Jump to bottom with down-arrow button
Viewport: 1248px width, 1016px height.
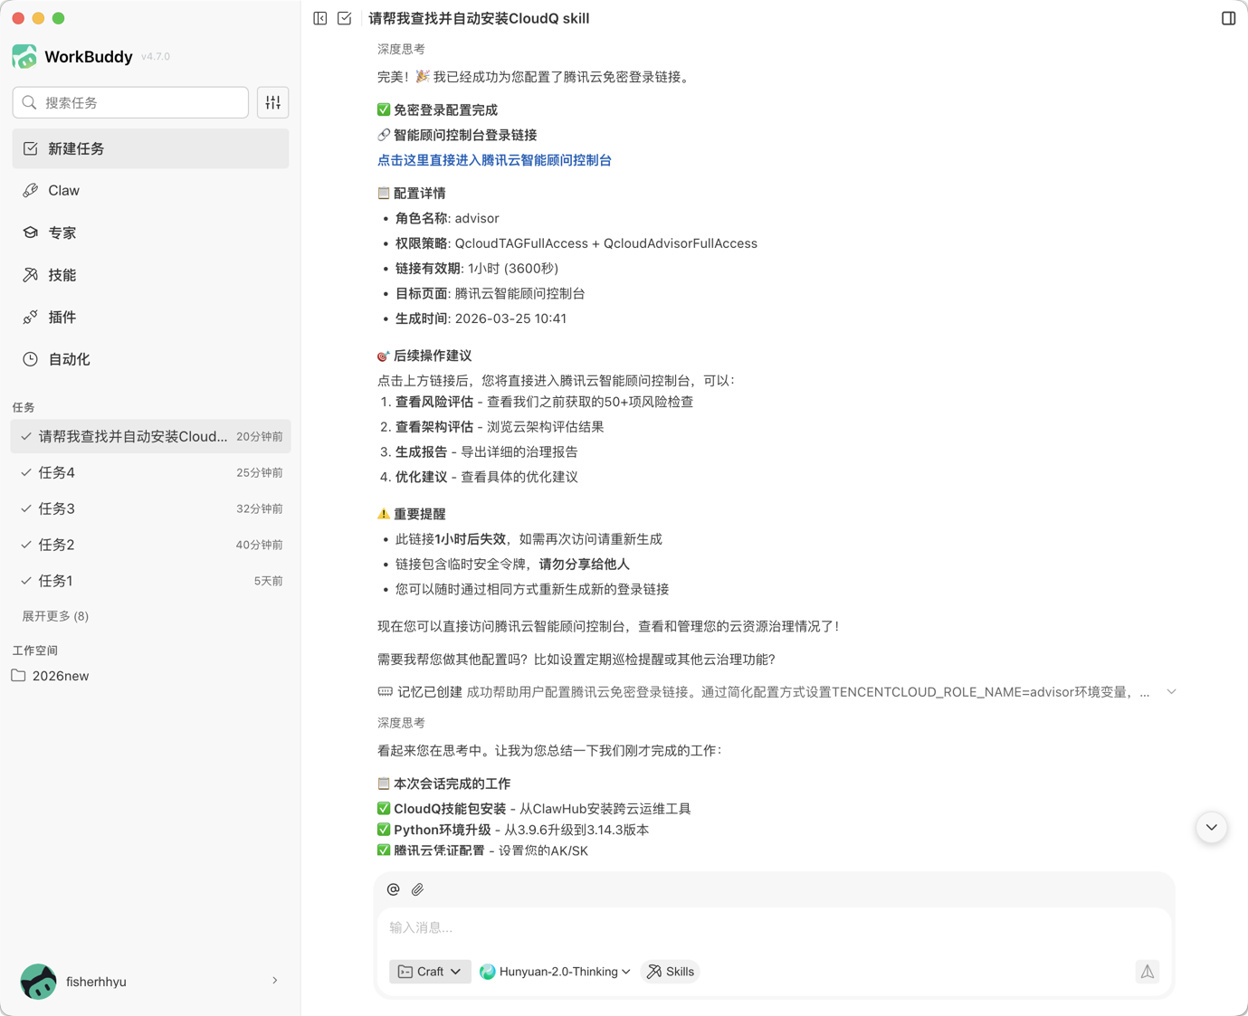pyautogui.click(x=1212, y=828)
